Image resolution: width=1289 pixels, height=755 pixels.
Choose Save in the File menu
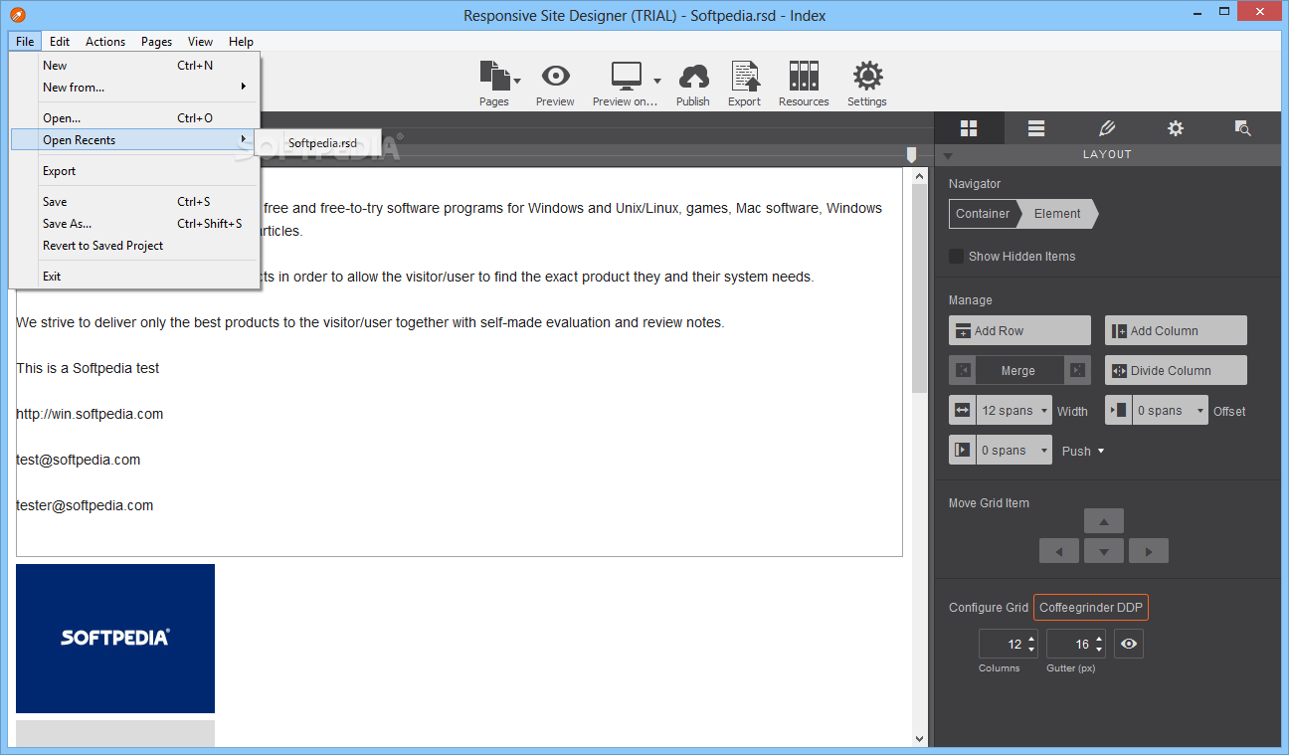click(x=136, y=201)
